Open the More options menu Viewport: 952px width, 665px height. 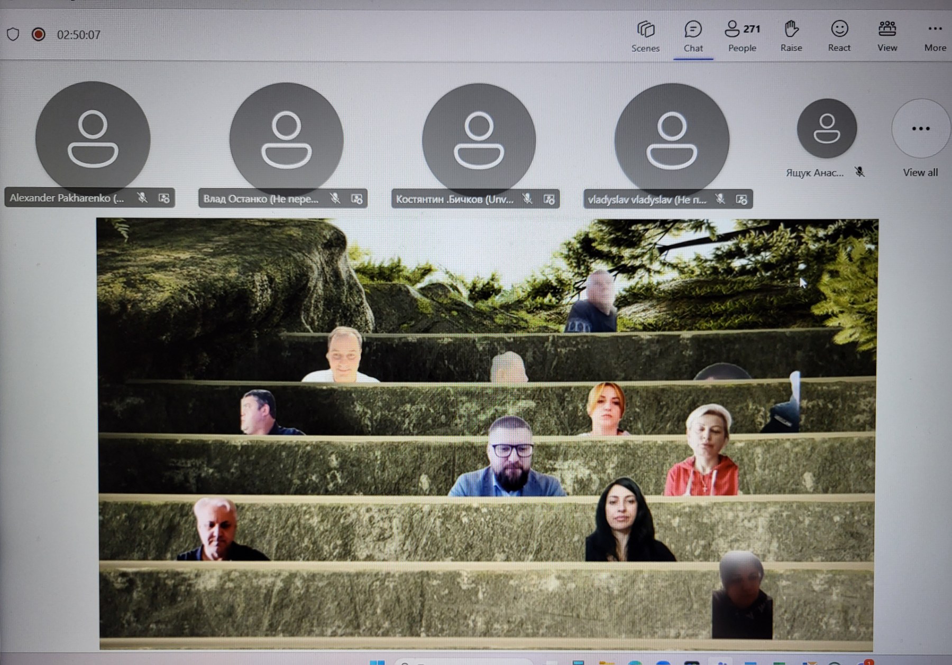(x=935, y=36)
